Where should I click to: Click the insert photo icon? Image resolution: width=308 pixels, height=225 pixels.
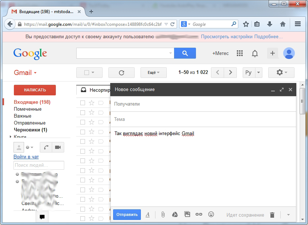[187, 215]
